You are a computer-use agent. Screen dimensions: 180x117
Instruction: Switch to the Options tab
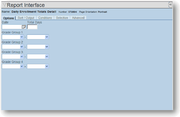(x=8, y=18)
